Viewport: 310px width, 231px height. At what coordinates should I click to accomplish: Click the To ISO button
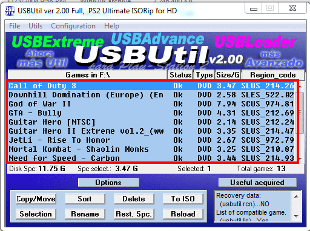pos(183,199)
